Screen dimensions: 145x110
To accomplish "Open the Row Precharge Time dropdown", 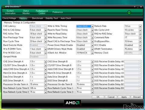I will (x=46, y=38).
